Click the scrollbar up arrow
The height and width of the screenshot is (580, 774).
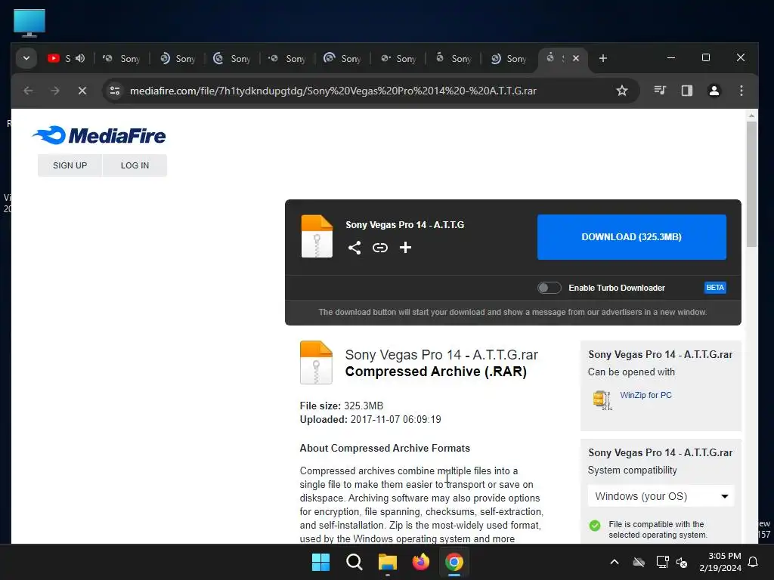[751, 116]
